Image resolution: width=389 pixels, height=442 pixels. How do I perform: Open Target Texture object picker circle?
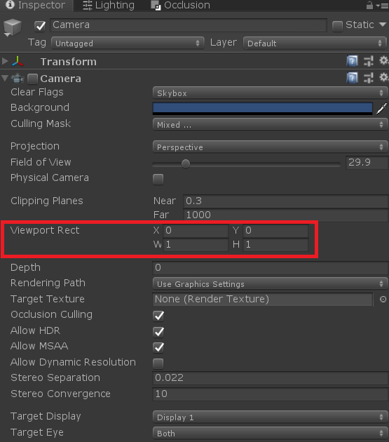point(383,299)
